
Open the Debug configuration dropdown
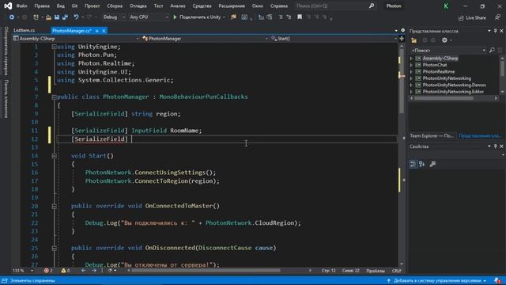[114, 17]
